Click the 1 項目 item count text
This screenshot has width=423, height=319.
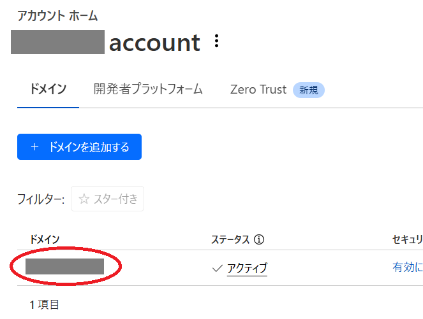click(x=44, y=305)
